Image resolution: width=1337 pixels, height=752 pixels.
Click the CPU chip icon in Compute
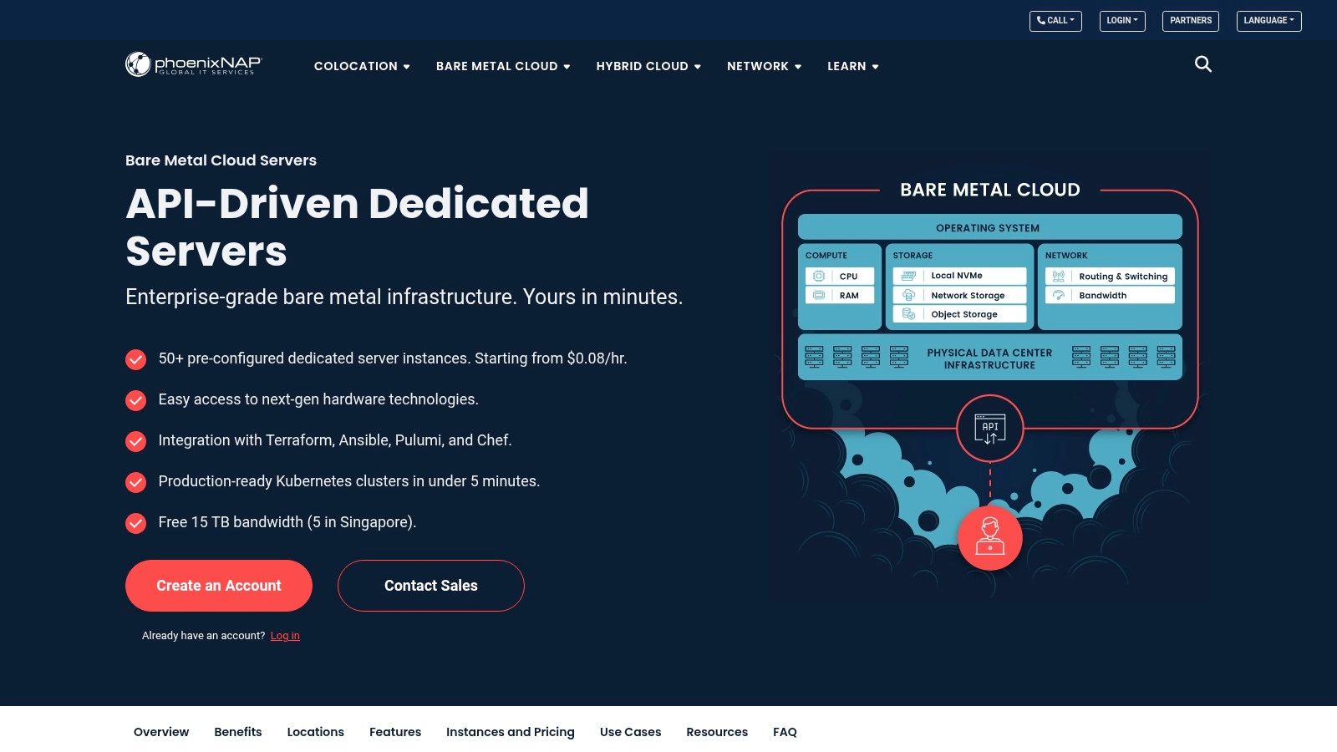[819, 276]
